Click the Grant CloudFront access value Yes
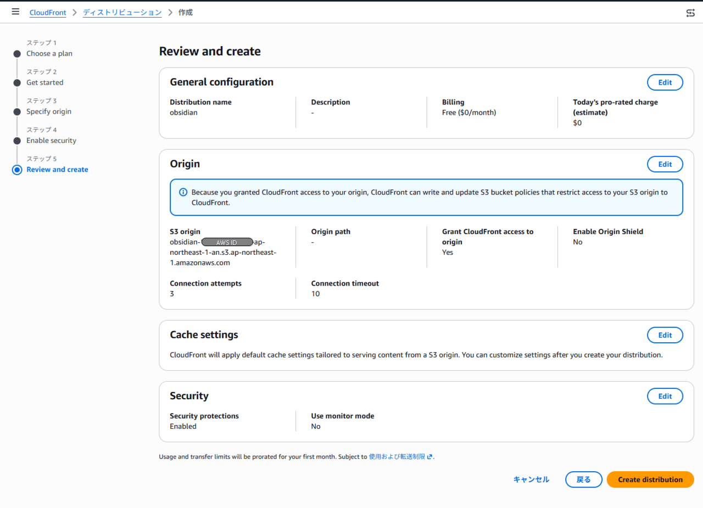The height and width of the screenshot is (508, 703). 448,253
